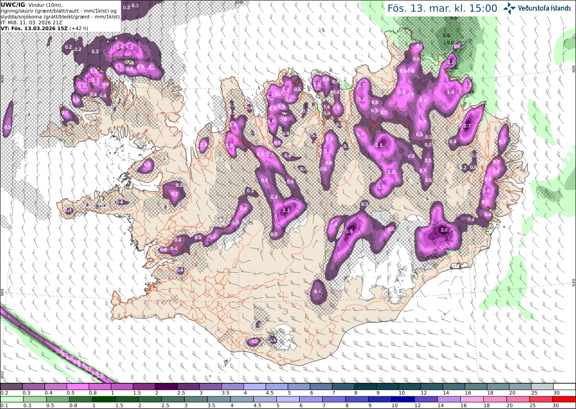Click the snow legend swatch labeled 2

pyautogui.click(x=166, y=386)
